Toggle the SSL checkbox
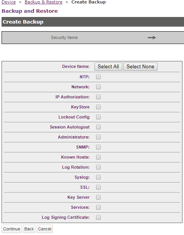Image resolution: width=184 pixels, height=235 pixels. (98, 187)
